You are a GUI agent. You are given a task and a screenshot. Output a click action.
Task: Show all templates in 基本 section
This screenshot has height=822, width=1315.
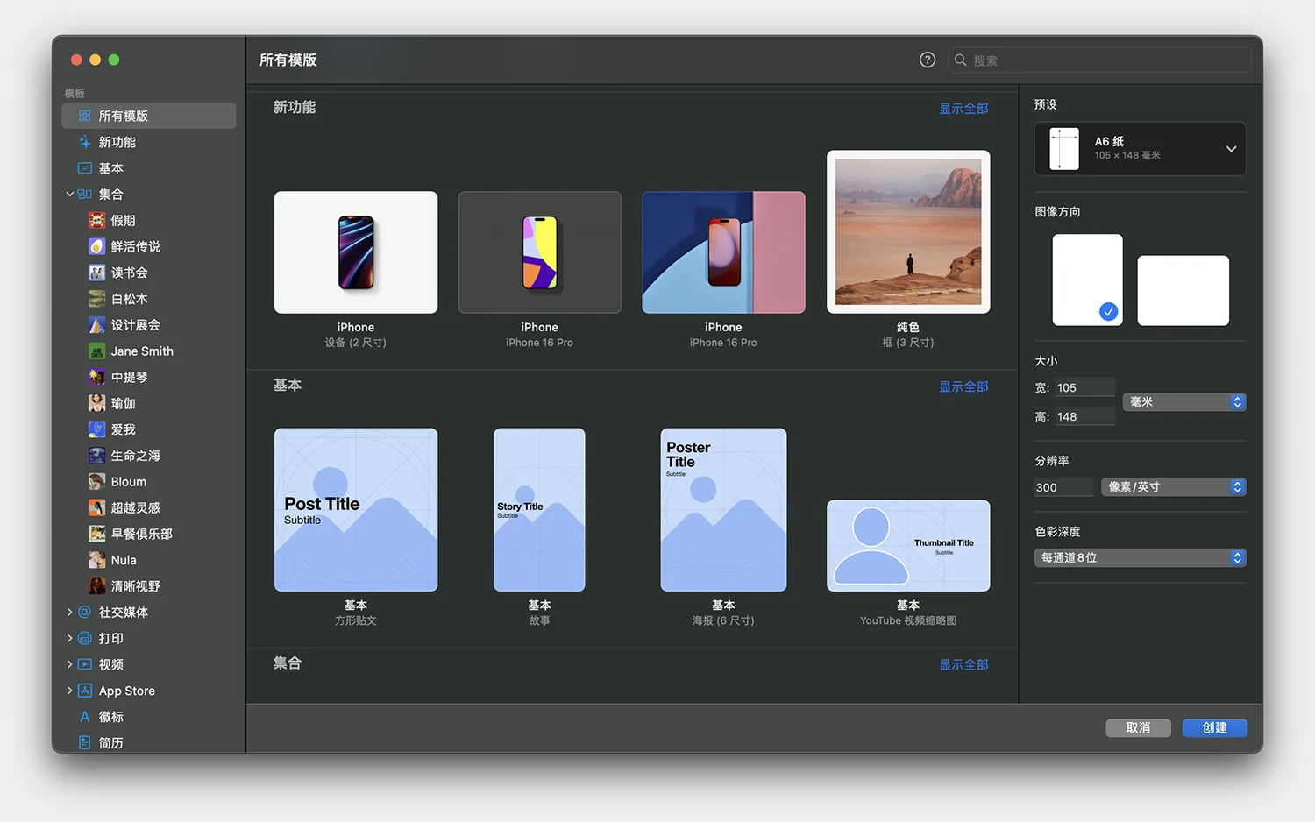[963, 386]
